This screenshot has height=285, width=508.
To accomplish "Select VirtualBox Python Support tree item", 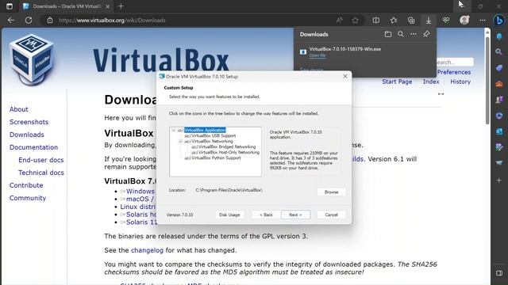I will tap(216, 158).
